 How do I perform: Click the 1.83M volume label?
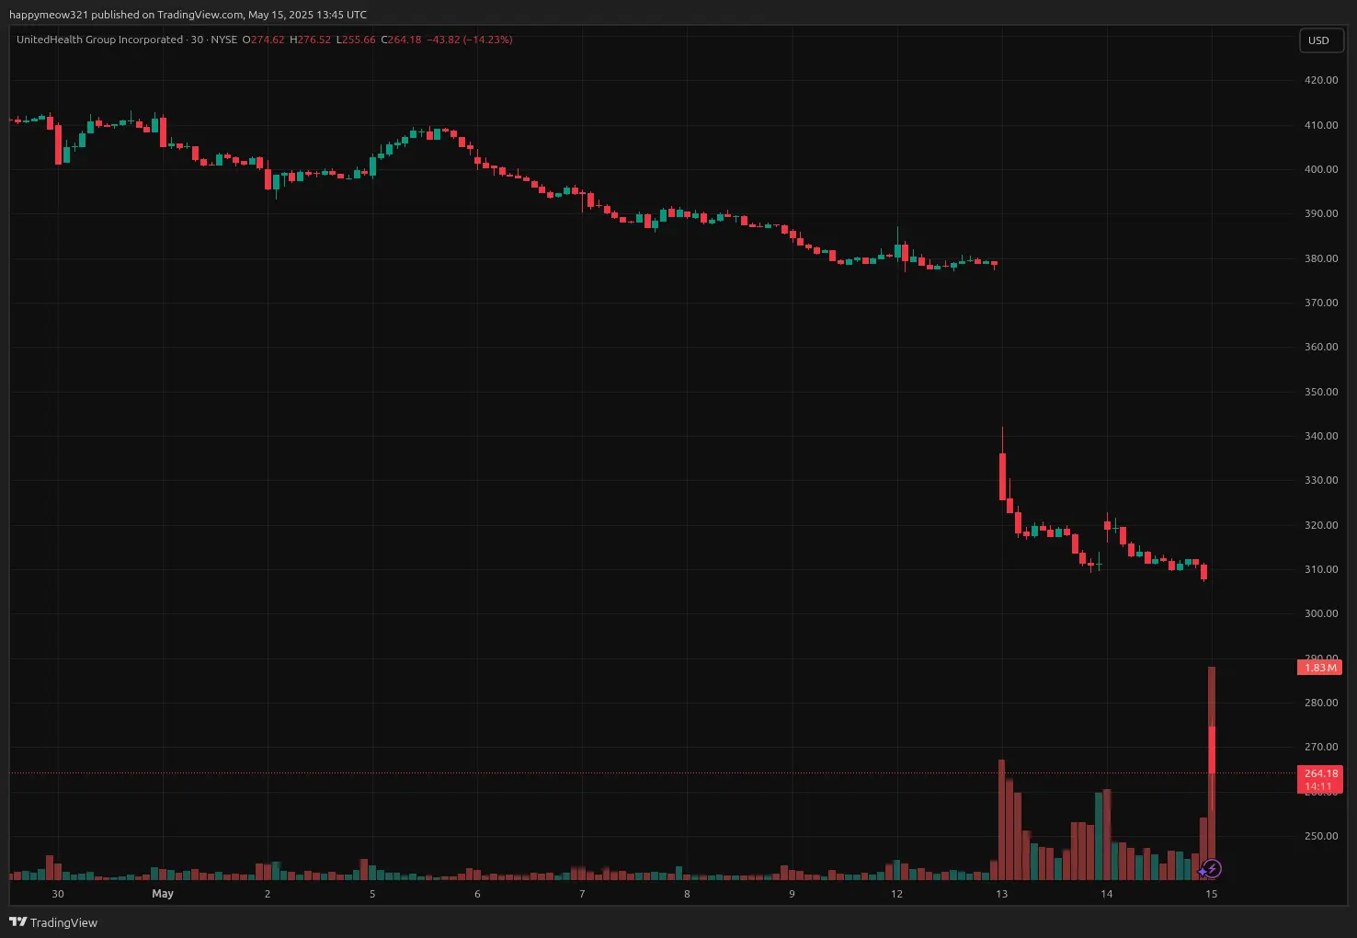point(1319,668)
